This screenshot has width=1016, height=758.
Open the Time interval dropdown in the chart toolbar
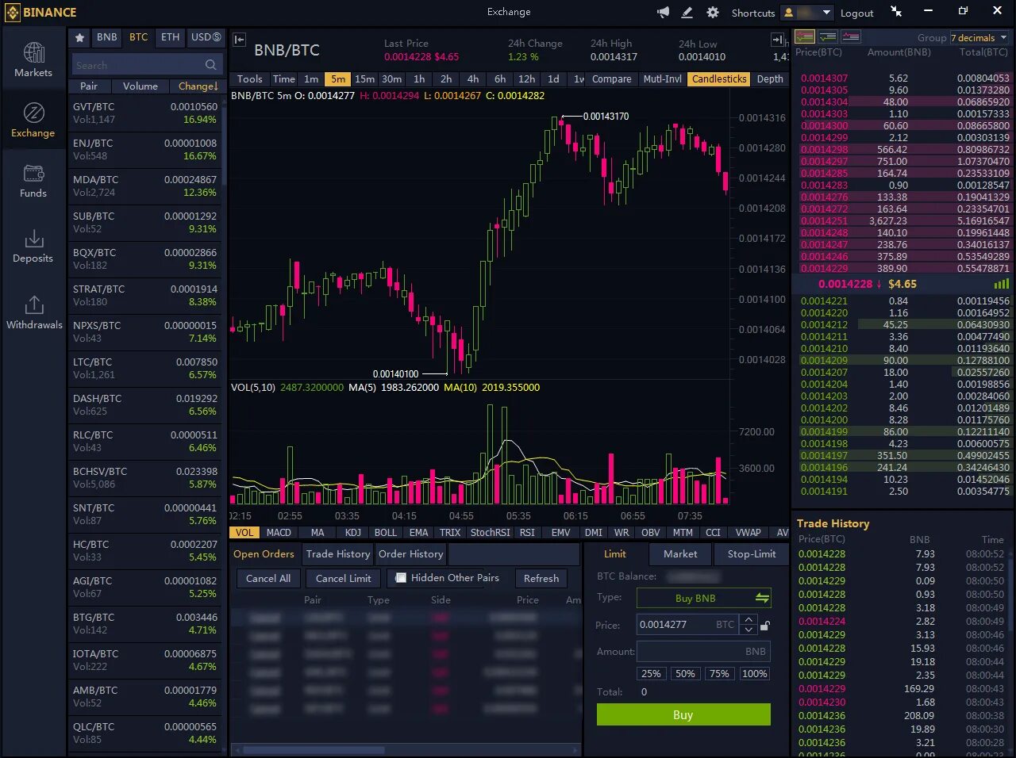tap(283, 79)
